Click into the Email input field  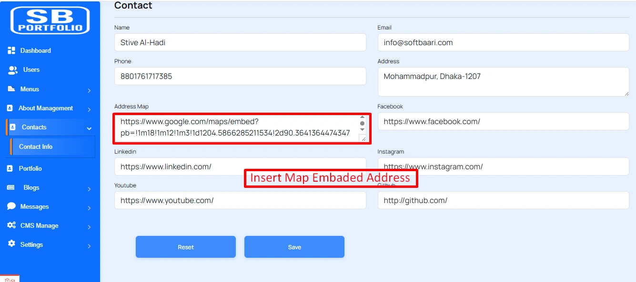coord(503,42)
